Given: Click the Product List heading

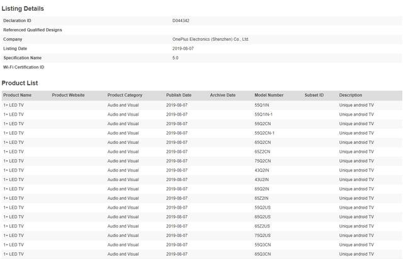Looking at the screenshot, I should (20, 83).
